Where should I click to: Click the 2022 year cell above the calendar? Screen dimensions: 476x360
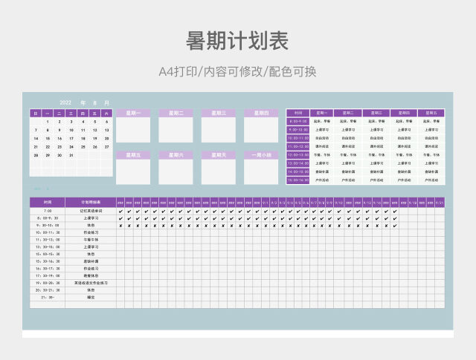(65, 102)
